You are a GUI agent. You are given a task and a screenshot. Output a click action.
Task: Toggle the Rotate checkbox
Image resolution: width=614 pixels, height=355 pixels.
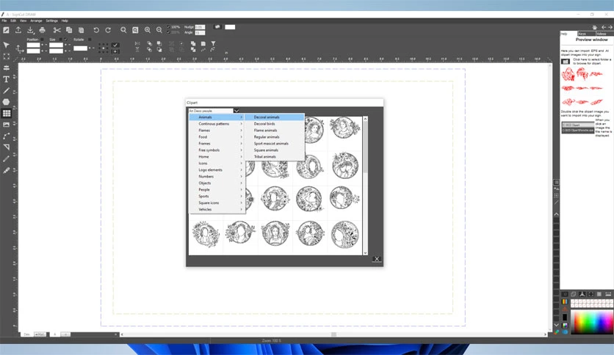[x=90, y=40]
